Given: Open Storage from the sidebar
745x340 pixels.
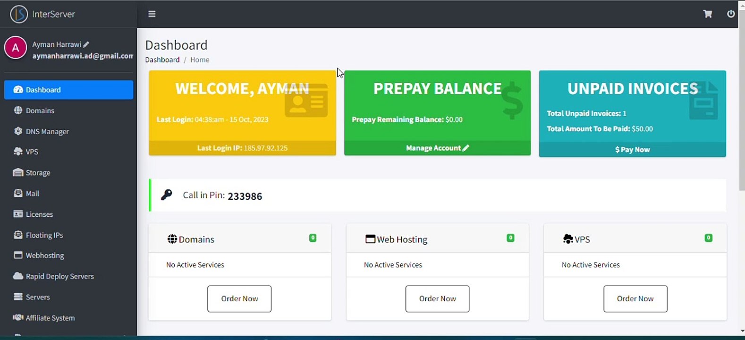Looking at the screenshot, I should click(x=68, y=173).
